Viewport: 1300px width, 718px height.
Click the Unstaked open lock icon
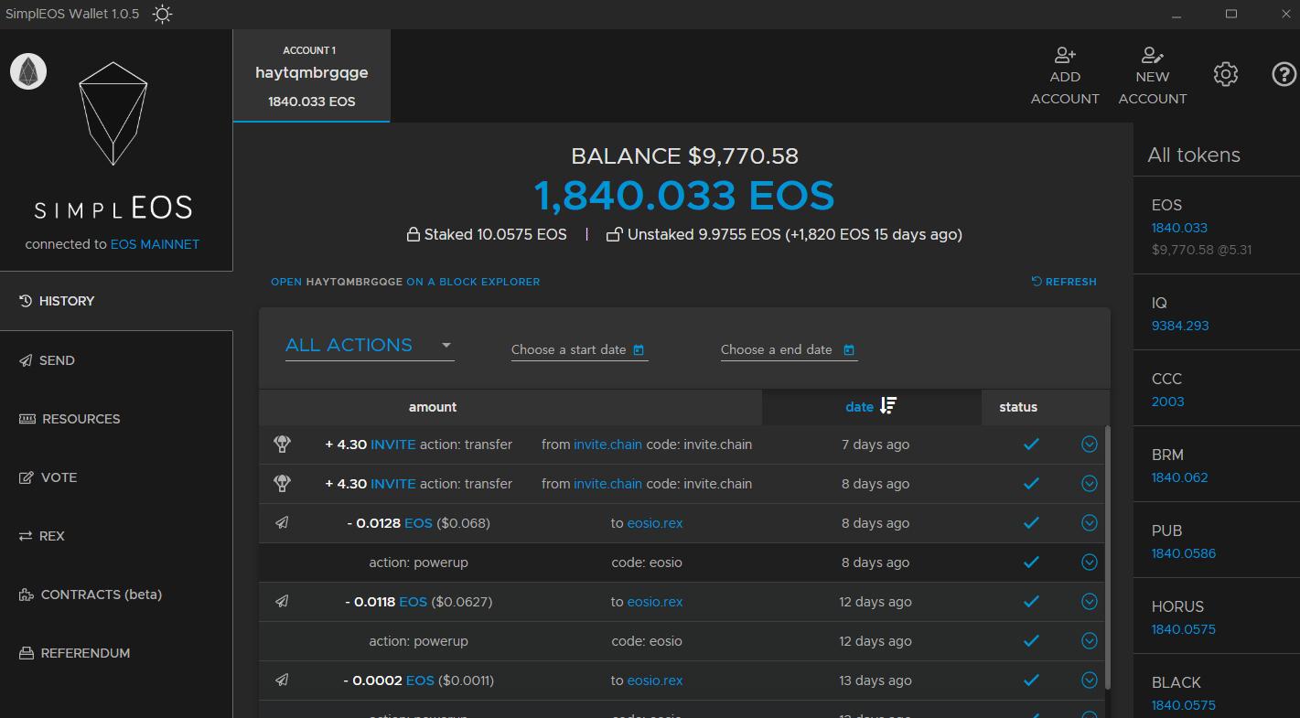click(x=615, y=234)
